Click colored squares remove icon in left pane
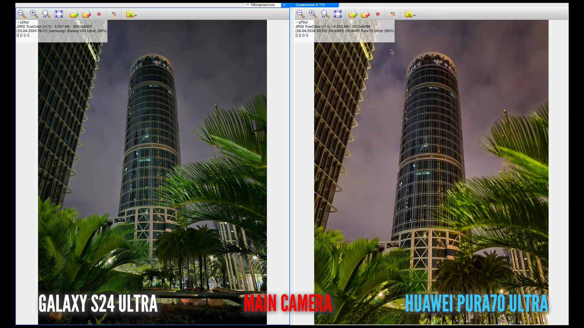Image resolution: width=584 pixels, height=328 pixels. (114, 14)
